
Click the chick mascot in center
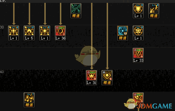tap(87, 56)
